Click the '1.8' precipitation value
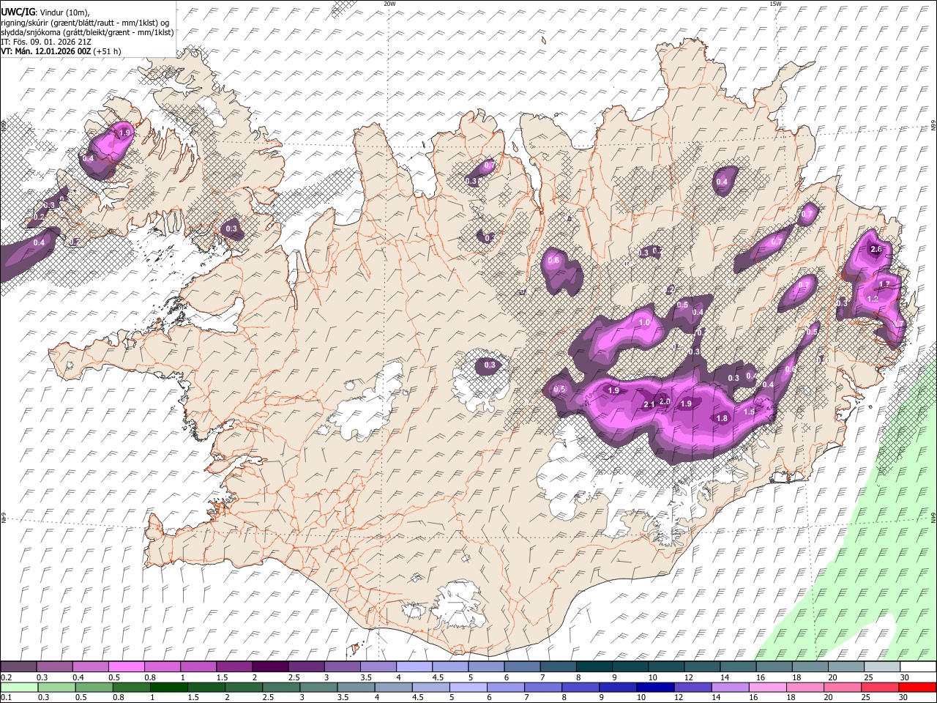The width and height of the screenshot is (937, 703). tap(722, 418)
